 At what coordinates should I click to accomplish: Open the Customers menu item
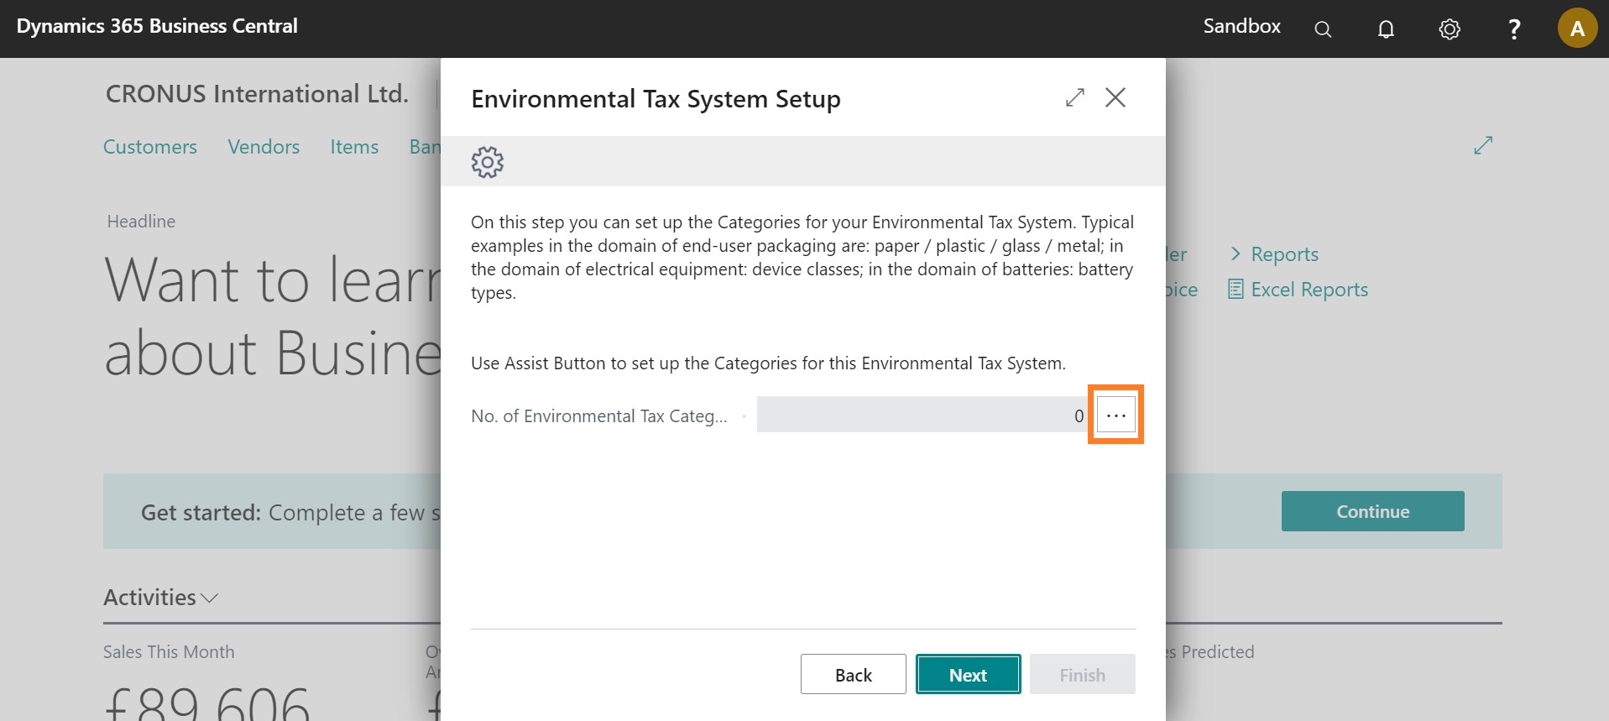[150, 147]
